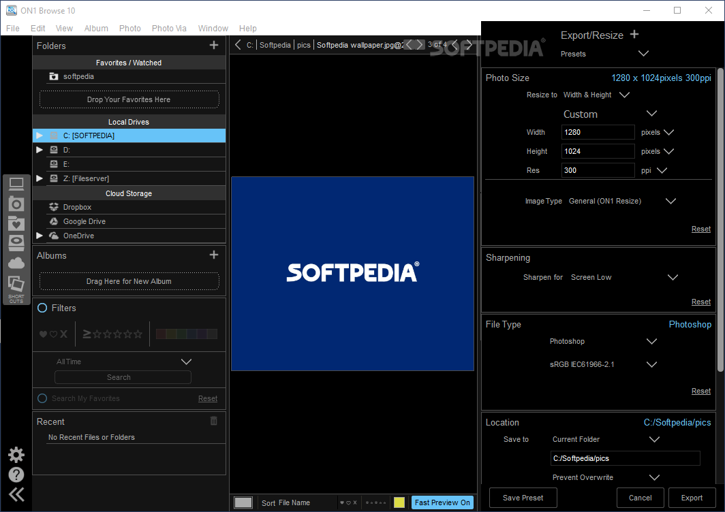Expand the OneDrive tree node
Viewport: 725px width, 512px height.
(x=40, y=236)
